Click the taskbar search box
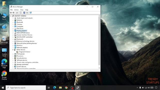This screenshot has height=90, width=160. tap(26, 88)
